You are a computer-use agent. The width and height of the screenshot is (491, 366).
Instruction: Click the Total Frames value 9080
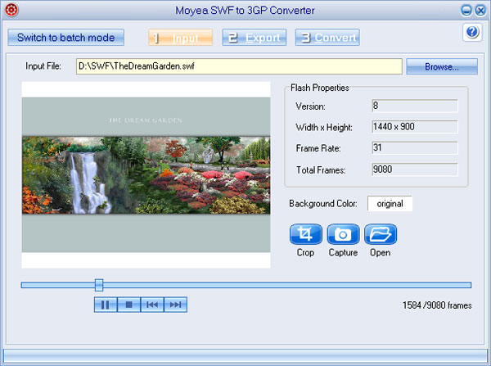tap(415, 169)
